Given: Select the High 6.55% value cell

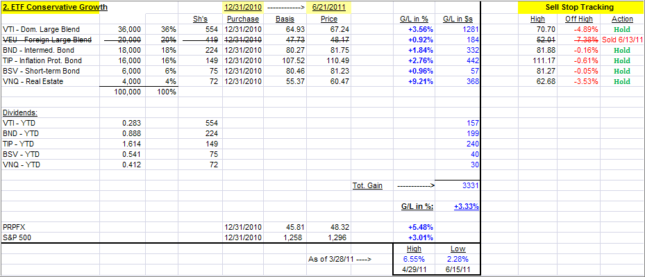Looking at the screenshot, I should pyautogui.click(x=414, y=260).
